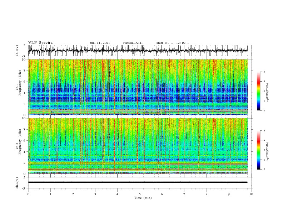Screen dimensions: 283x218
Task: Select the date text "Jun. 14, 2021"
Action: [x=100, y=43]
